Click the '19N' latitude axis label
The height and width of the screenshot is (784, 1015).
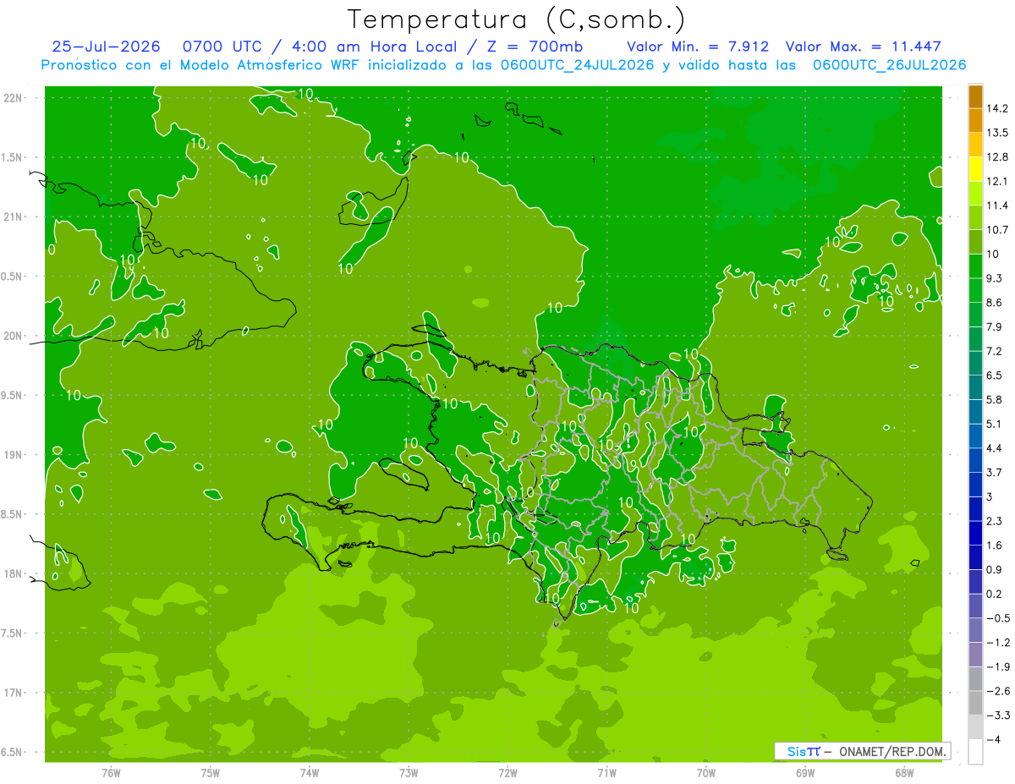tap(14, 455)
